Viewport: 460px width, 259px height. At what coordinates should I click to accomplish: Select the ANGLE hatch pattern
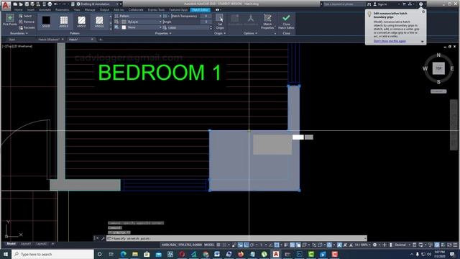(64, 22)
